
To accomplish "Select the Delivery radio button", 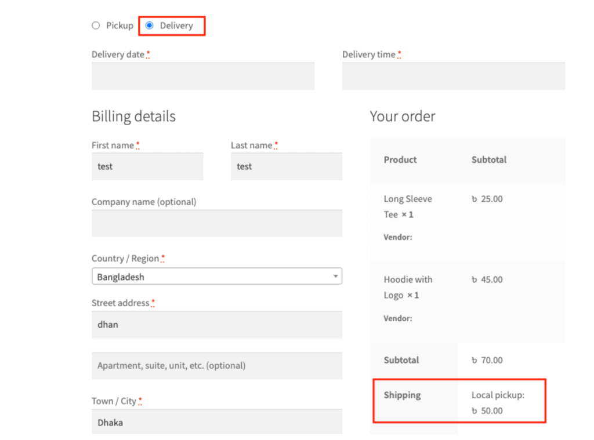I will pos(150,26).
